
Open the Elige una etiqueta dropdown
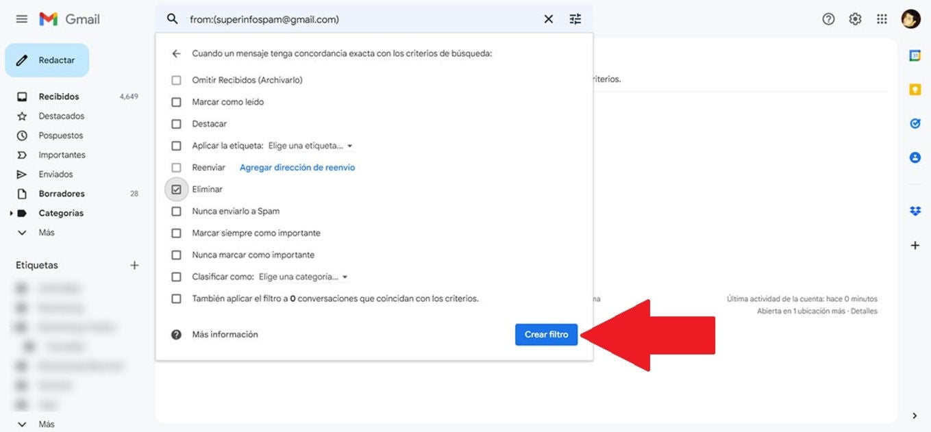point(310,146)
